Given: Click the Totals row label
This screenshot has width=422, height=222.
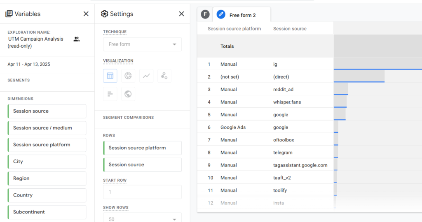Looking at the screenshot, I should [x=227, y=46].
